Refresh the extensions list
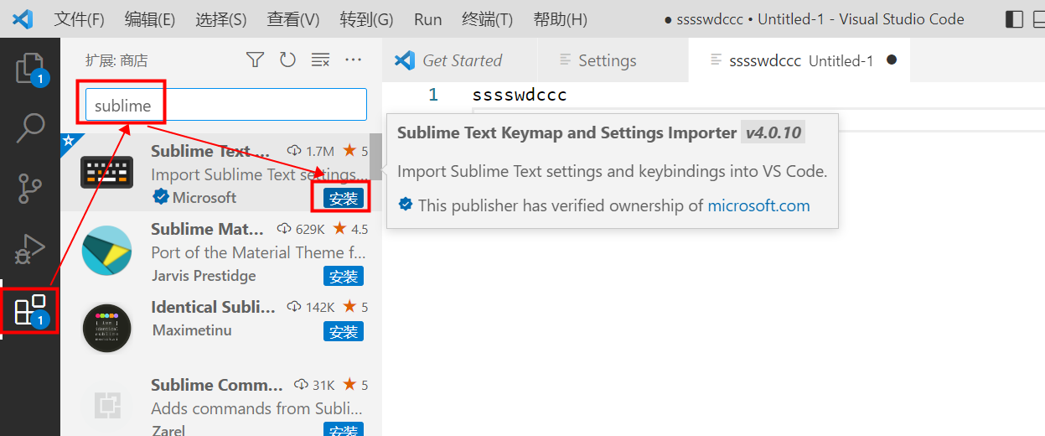This screenshot has width=1045, height=436. click(287, 60)
